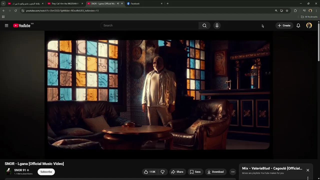This screenshot has height=180, width=320.
Task: Reload the current page
Action: (15, 11)
